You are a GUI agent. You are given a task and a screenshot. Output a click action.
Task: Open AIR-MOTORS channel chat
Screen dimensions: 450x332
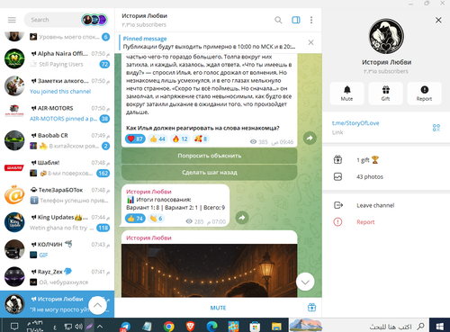click(x=57, y=113)
